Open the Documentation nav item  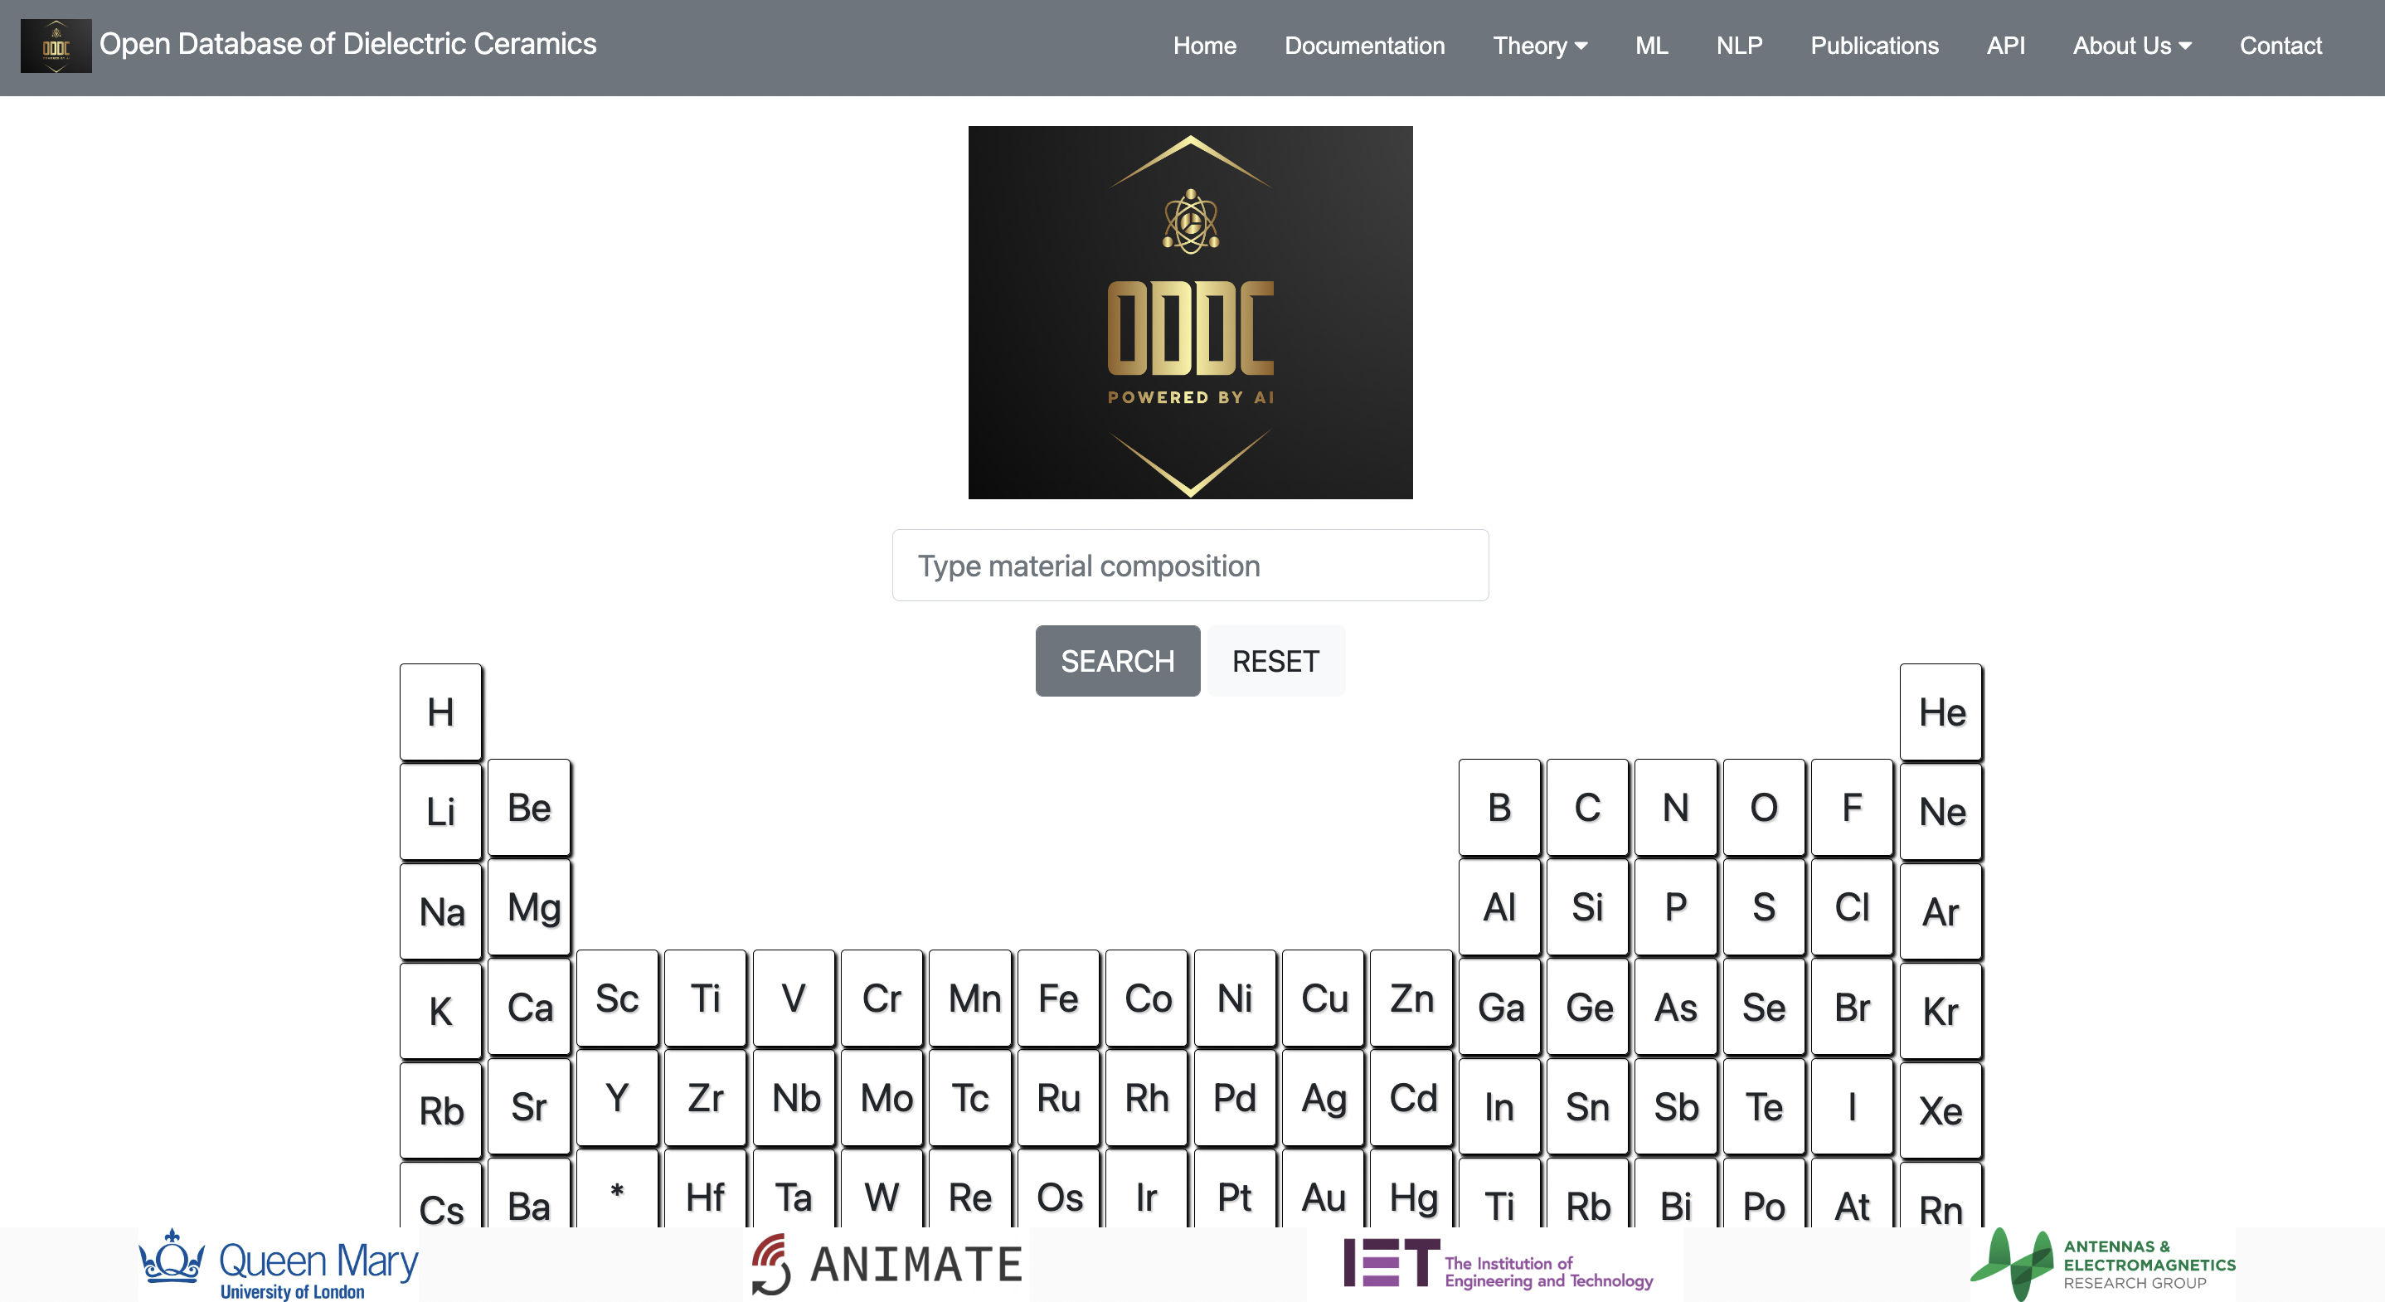(1364, 46)
